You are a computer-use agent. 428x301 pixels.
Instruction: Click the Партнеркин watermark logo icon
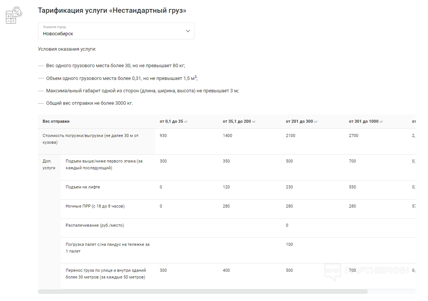[333, 272]
